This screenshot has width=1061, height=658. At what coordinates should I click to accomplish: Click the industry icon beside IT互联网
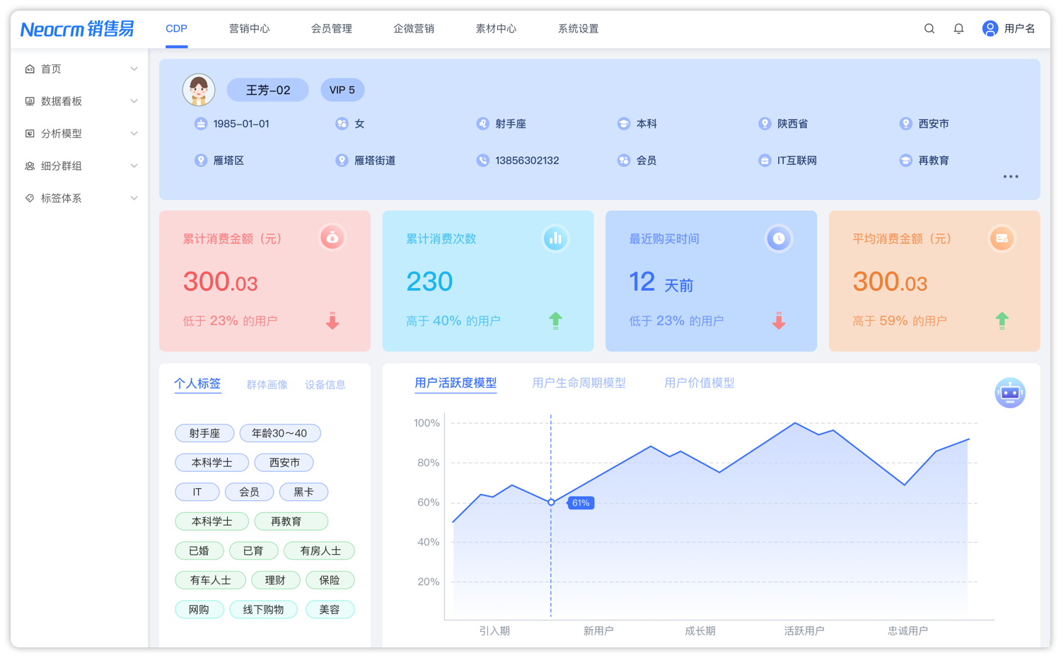765,161
